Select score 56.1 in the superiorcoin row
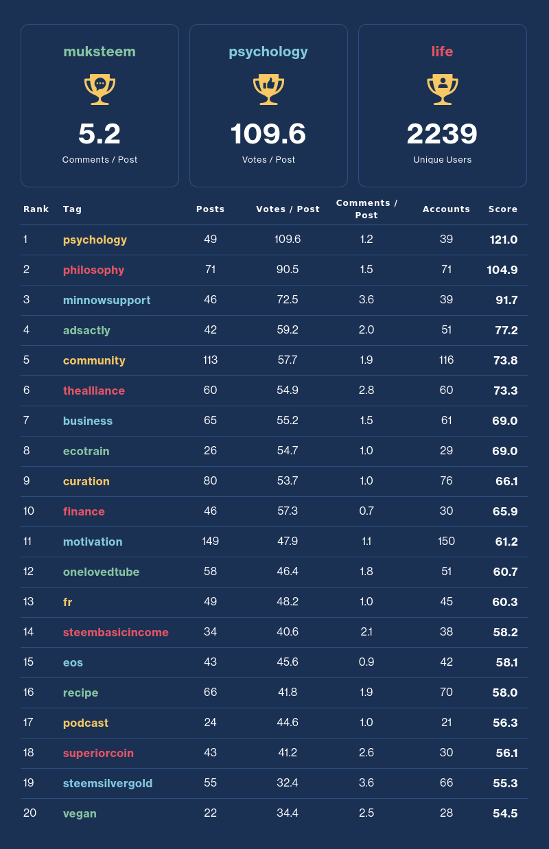Viewport: 549px width, 849px height. point(507,754)
